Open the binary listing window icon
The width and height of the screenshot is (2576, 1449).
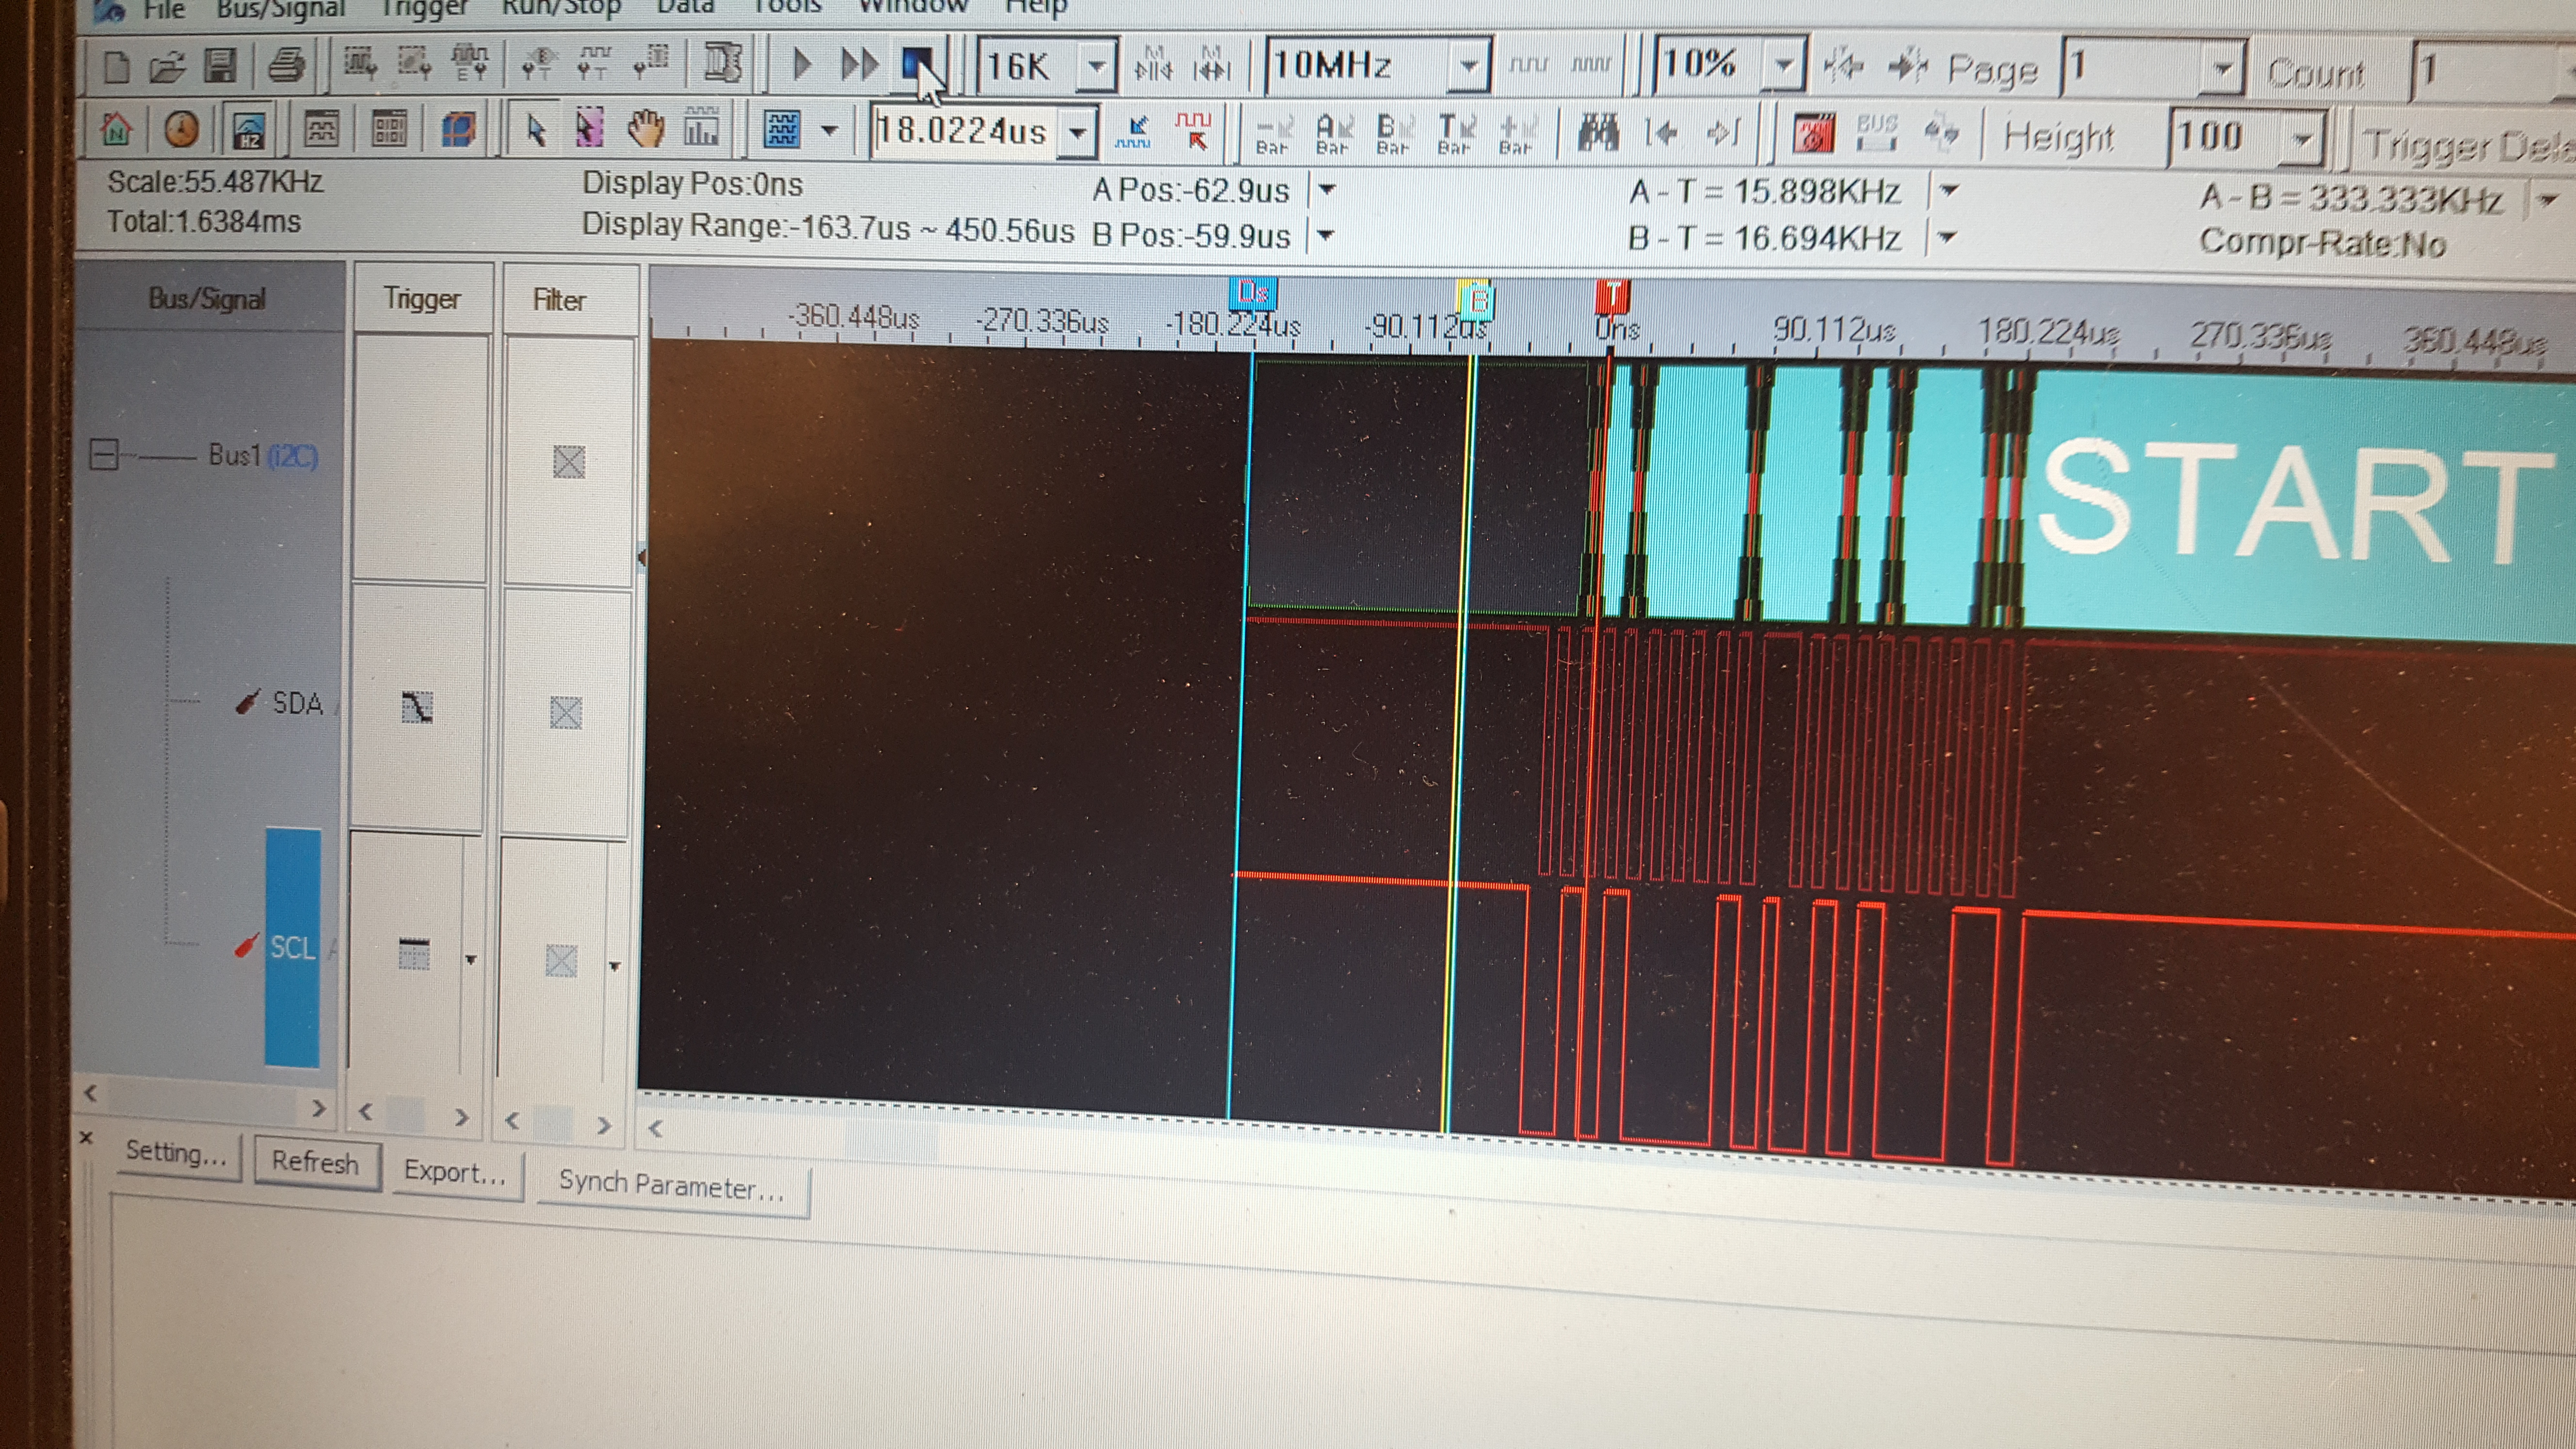point(389,130)
